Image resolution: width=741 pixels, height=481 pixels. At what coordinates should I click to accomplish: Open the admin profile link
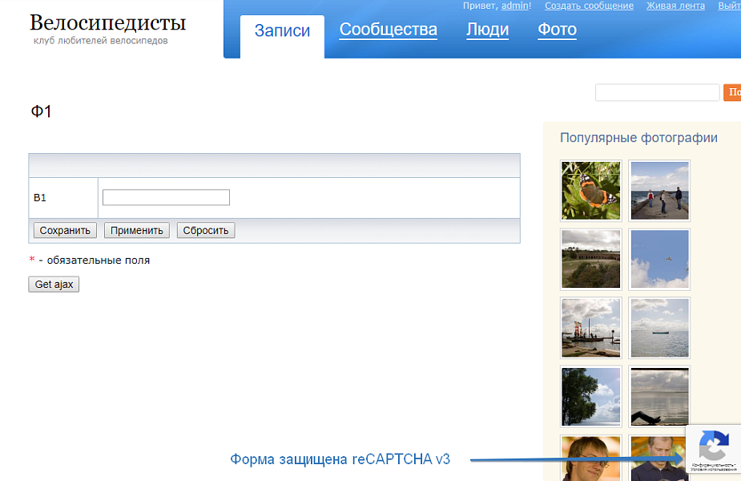point(515,6)
